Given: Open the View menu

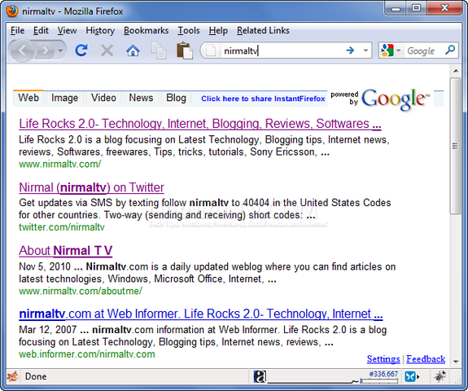Looking at the screenshot, I should click(68, 30).
